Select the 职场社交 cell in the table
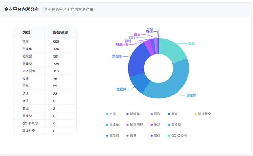 (29, 131)
